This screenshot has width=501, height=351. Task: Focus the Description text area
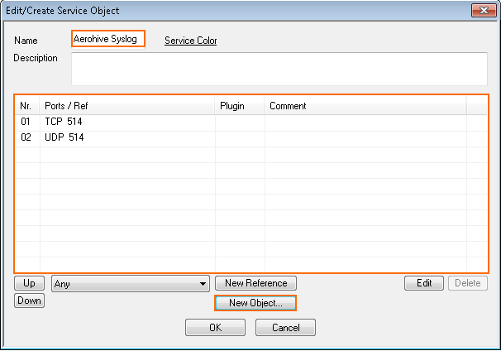pyautogui.click(x=279, y=69)
